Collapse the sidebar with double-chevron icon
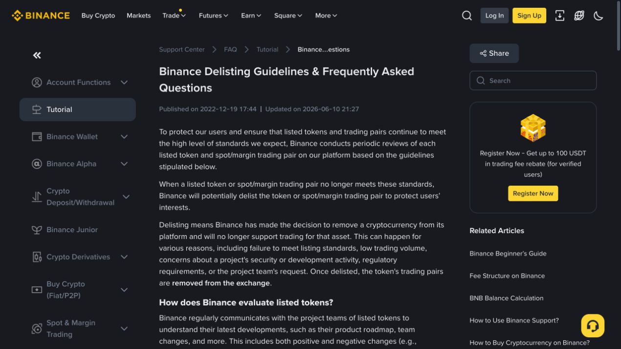 [37, 55]
